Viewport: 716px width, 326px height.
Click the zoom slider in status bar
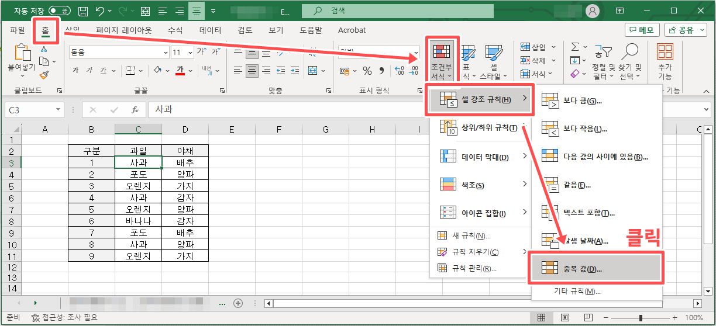pyautogui.click(x=641, y=318)
